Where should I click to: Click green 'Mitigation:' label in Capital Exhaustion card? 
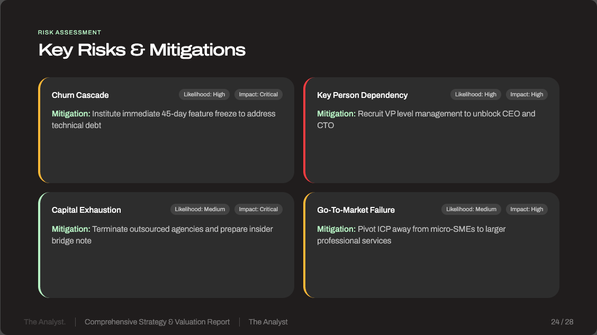(x=71, y=229)
